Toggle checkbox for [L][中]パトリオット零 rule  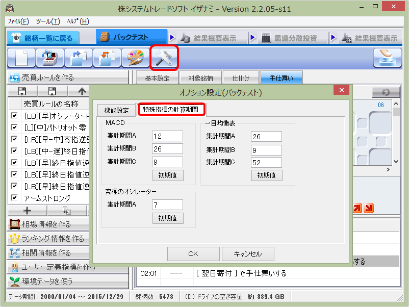coord(14,127)
